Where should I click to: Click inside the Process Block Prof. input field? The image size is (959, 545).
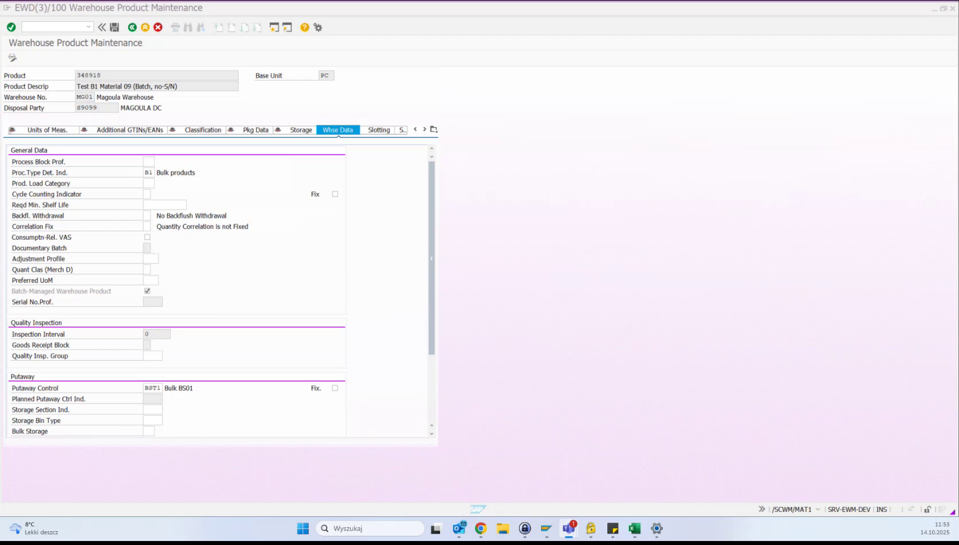coord(149,161)
